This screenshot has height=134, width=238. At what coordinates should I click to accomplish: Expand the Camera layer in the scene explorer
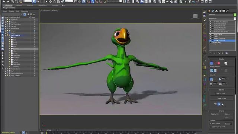point(6,22)
